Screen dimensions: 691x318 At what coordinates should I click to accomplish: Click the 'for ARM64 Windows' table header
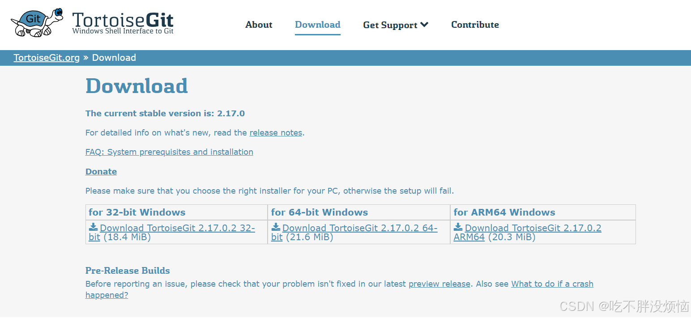pyautogui.click(x=504, y=212)
